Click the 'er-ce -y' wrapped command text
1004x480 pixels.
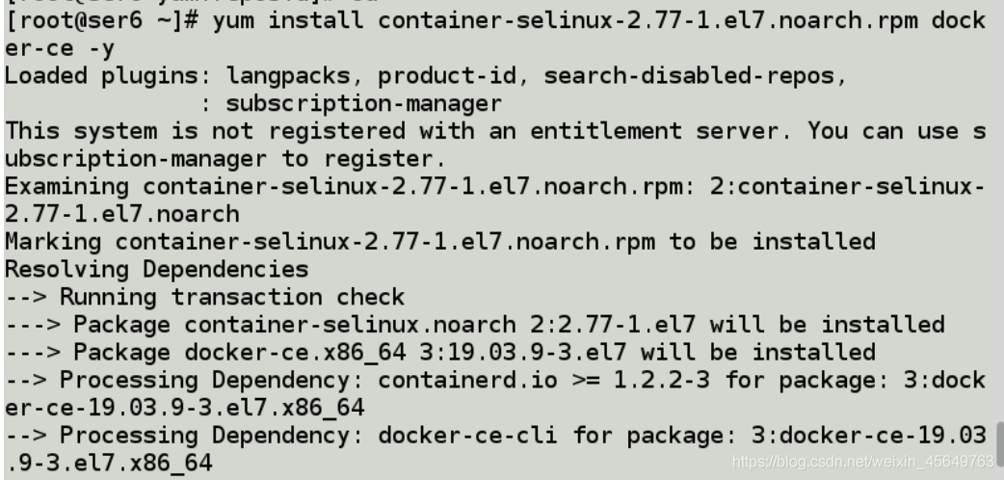(x=60, y=48)
